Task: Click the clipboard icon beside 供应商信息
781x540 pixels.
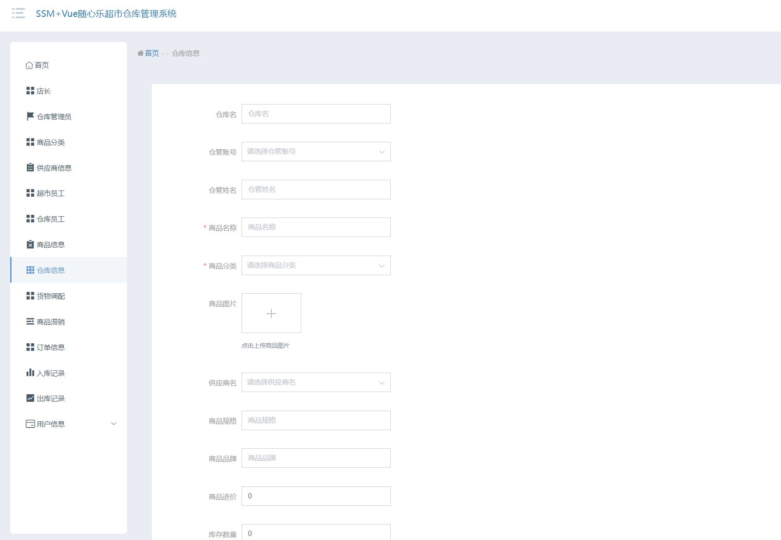Action: [30, 167]
